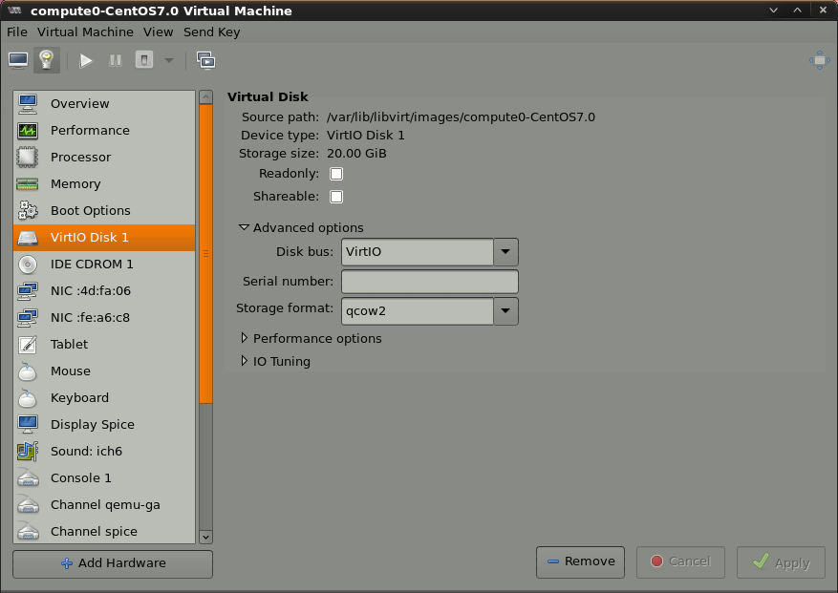Open the Send Key menu
Viewport: 838px width, 593px height.
pos(211,32)
